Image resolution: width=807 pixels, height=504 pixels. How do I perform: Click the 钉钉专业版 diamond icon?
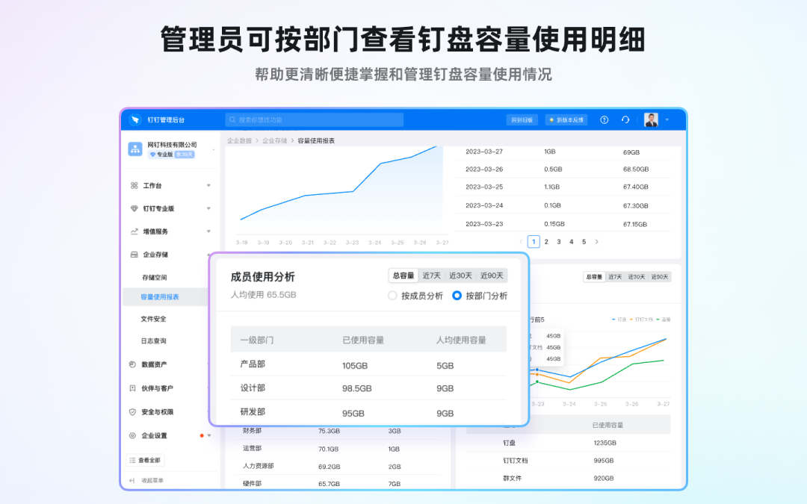(x=134, y=208)
